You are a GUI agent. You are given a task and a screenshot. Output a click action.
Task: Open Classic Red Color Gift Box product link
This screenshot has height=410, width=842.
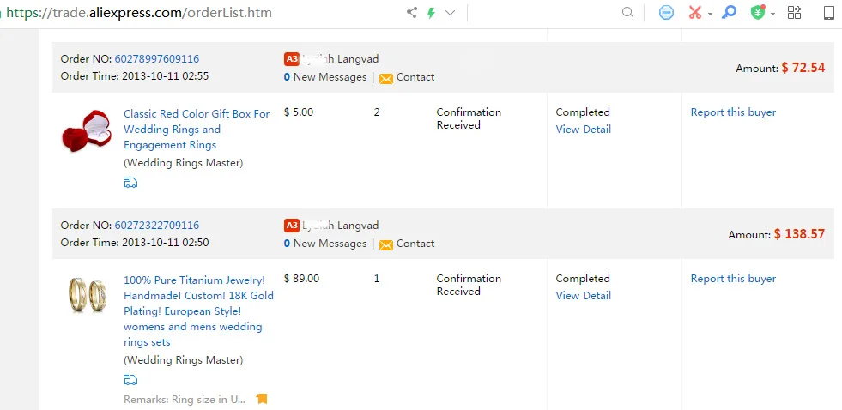[197, 130]
